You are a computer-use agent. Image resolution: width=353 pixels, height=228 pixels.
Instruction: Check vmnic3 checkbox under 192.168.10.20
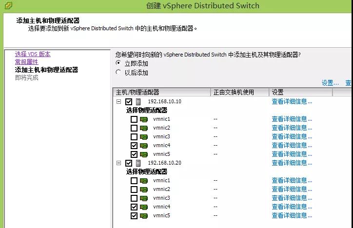click(134, 198)
